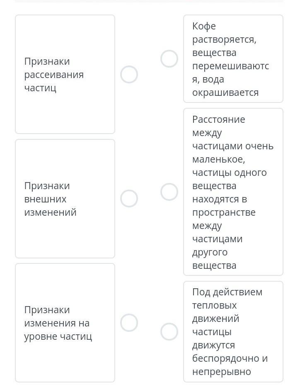
Task: Click the text 'Признаки изменения на уровне частиц'
Action: coord(58,323)
